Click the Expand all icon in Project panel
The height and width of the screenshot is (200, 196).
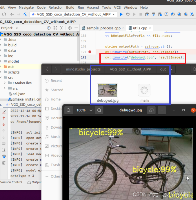(x=55, y=28)
